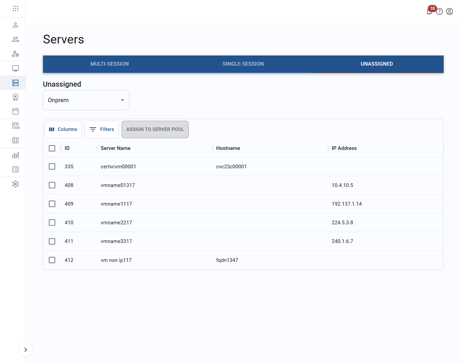Open the Onprem dropdown selector

[86, 100]
